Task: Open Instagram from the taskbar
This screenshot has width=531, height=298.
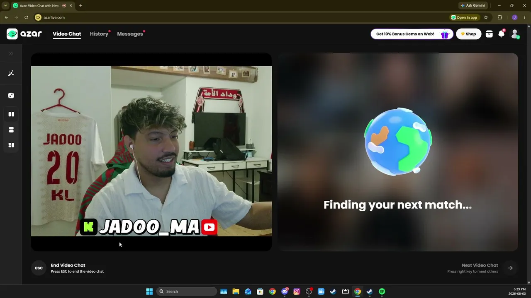Action: point(297,291)
